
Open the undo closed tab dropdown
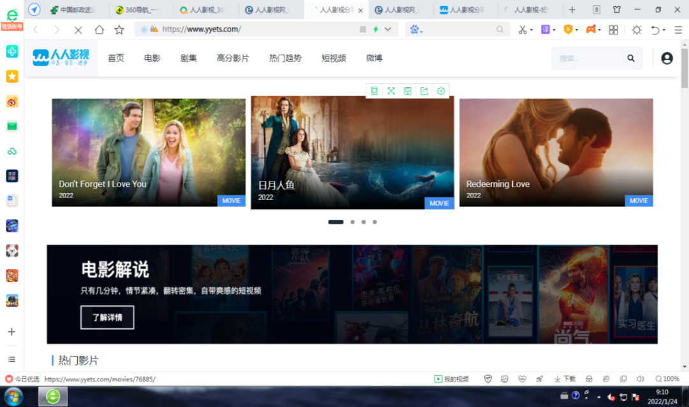pos(658,29)
